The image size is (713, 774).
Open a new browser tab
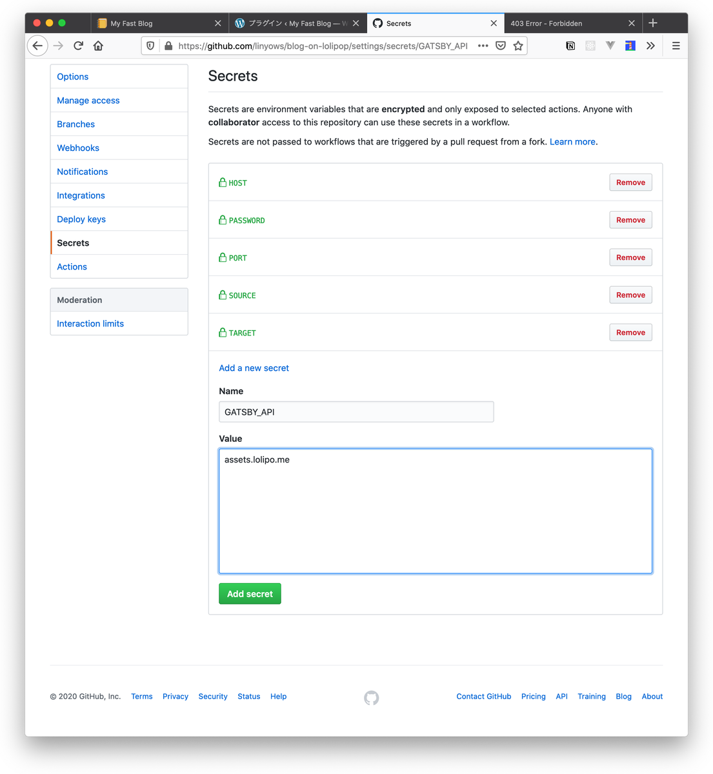653,23
